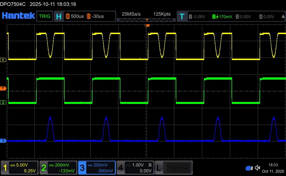Click the 2025-10-11 18:03:16 timestamp
This screenshot has height=176, width=286.
point(53,4)
